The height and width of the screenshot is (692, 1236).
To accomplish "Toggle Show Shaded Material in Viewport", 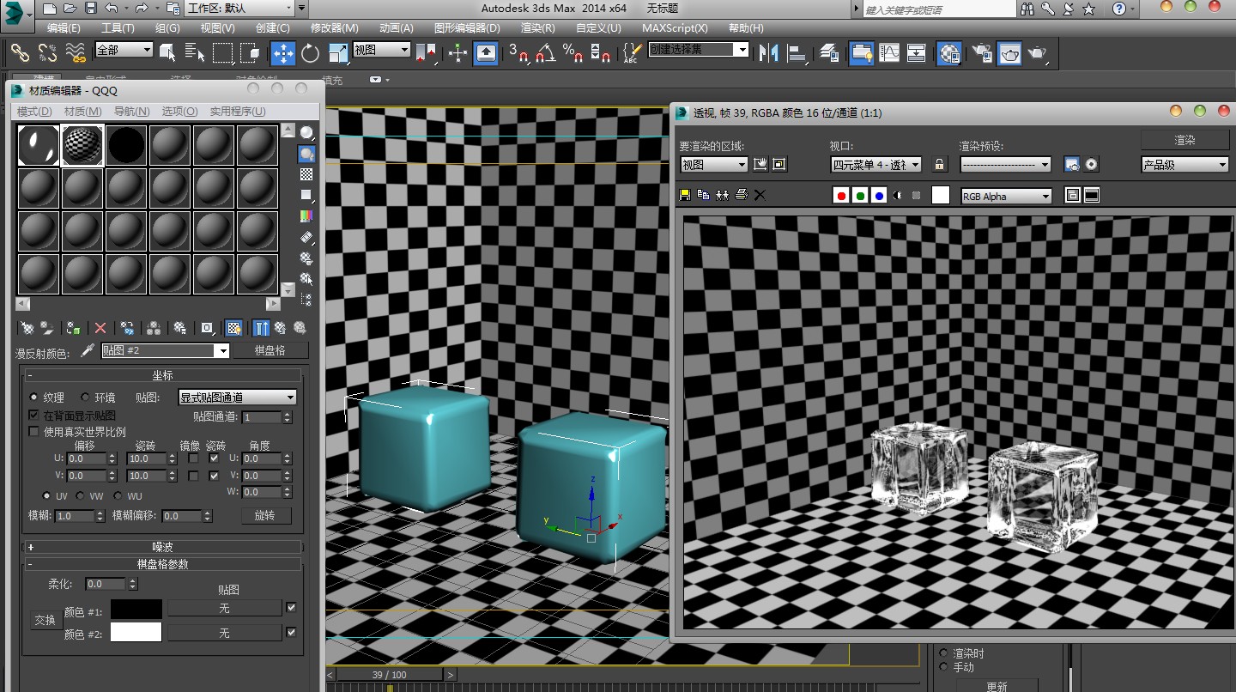I will [x=233, y=328].
